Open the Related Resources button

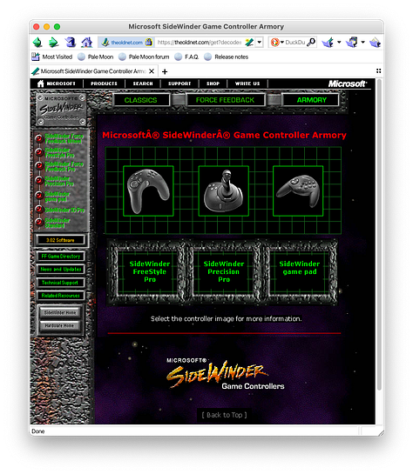tap(61, 296)
